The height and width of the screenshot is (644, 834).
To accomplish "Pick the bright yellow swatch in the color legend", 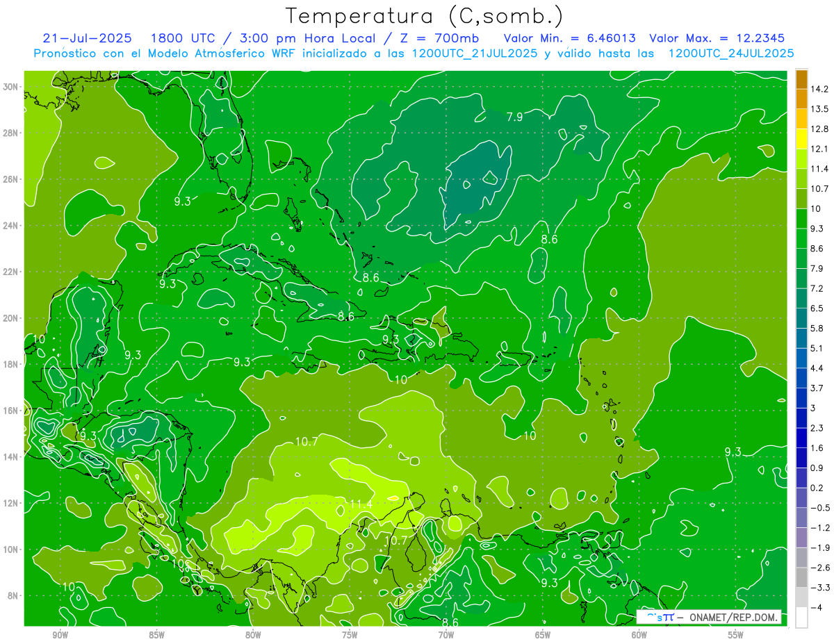I will [801, 138].
